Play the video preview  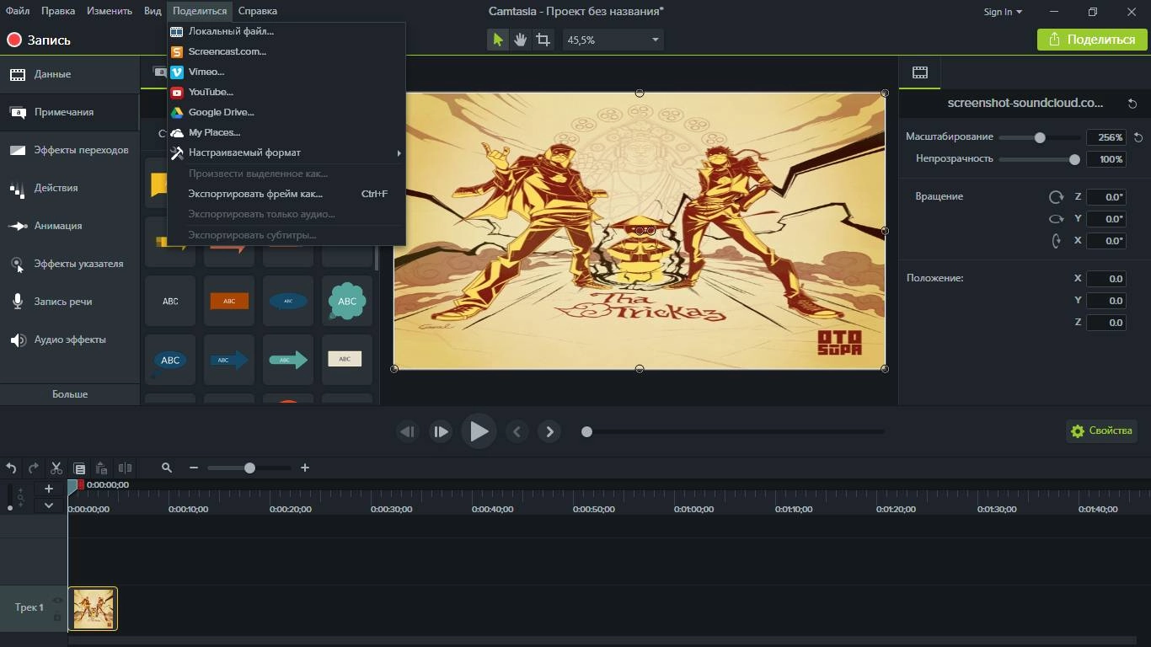(x=479, y=431)
